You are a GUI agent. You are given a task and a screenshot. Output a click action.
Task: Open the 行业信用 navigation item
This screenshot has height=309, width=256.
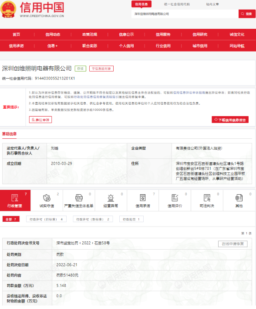tap(163, 46)
